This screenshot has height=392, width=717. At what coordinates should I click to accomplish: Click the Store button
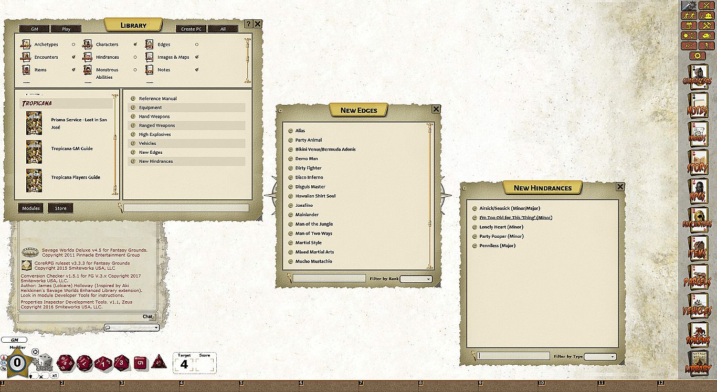click(61, 208)
